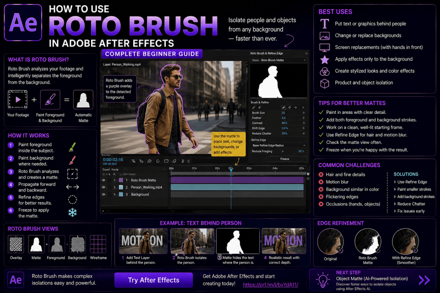The width and height of the screenshot is (440, 293).
Task: Click the Overlay view thumbnail
Action: point(16,244)
